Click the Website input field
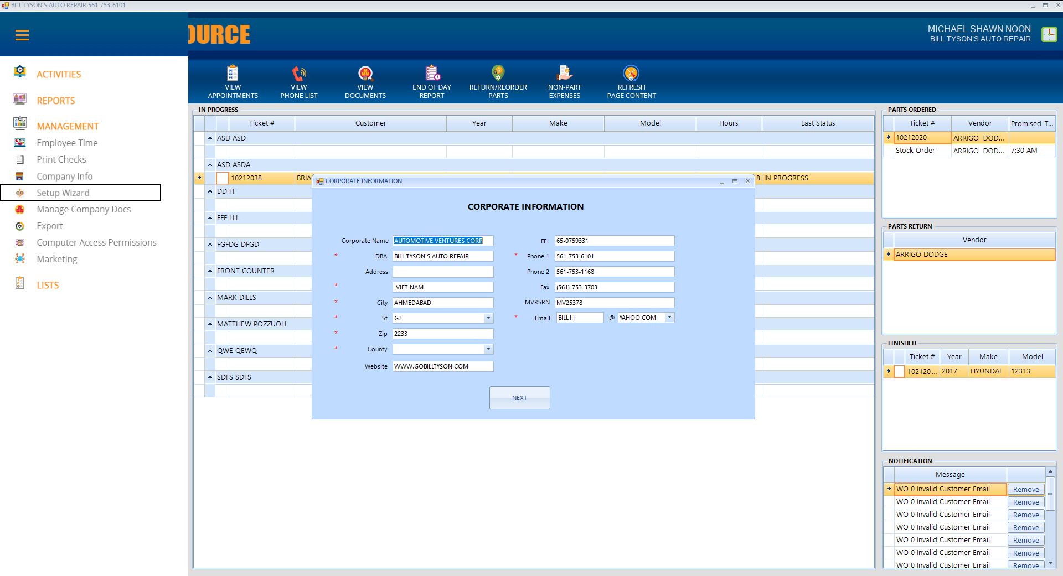The width and height of the screenshot is (1063, 576). tap(442, 366)
